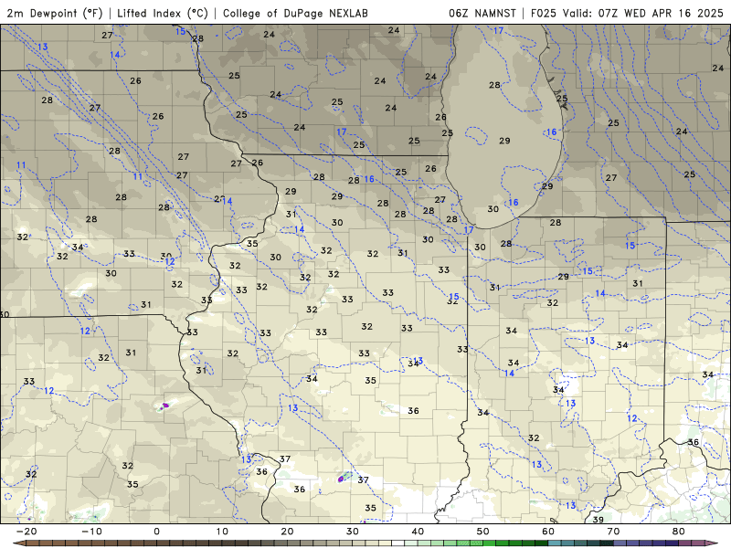This screenshot has height=548, width=731.
Task: Click the 0 label on the color scale
Action: coord(156,532)
